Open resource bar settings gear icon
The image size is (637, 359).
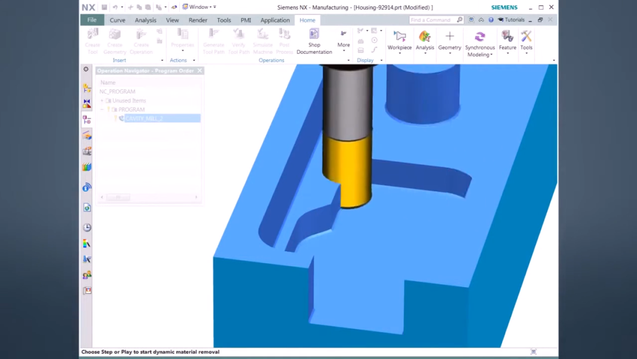pyautogui.click(x=86, y=69)
